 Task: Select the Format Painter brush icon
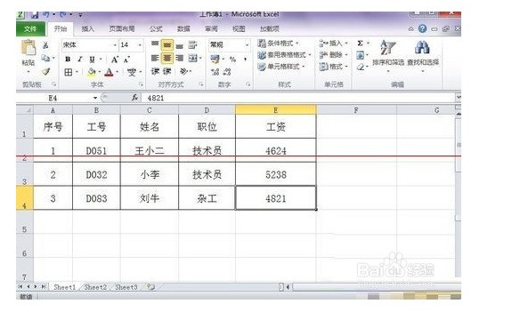(x=45, y=71)
